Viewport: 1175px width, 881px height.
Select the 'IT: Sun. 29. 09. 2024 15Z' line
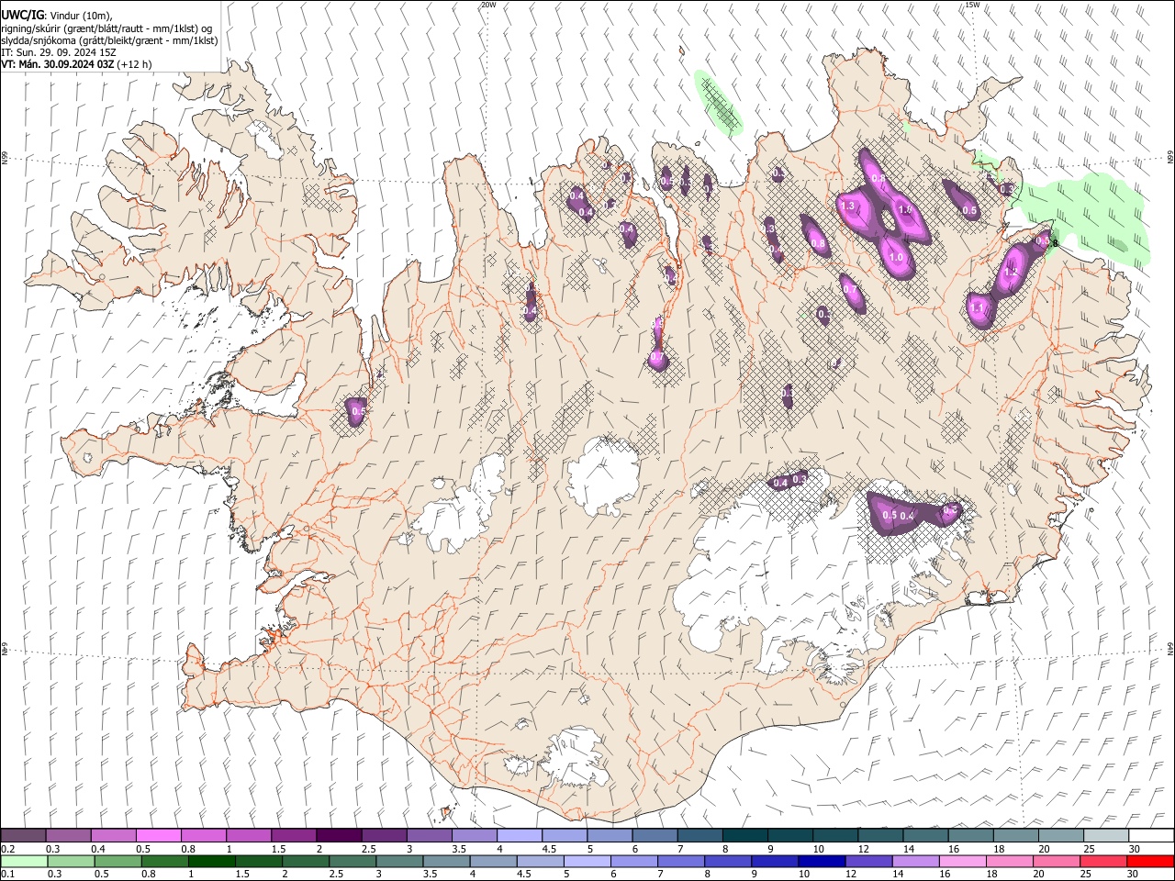[59, 52]
